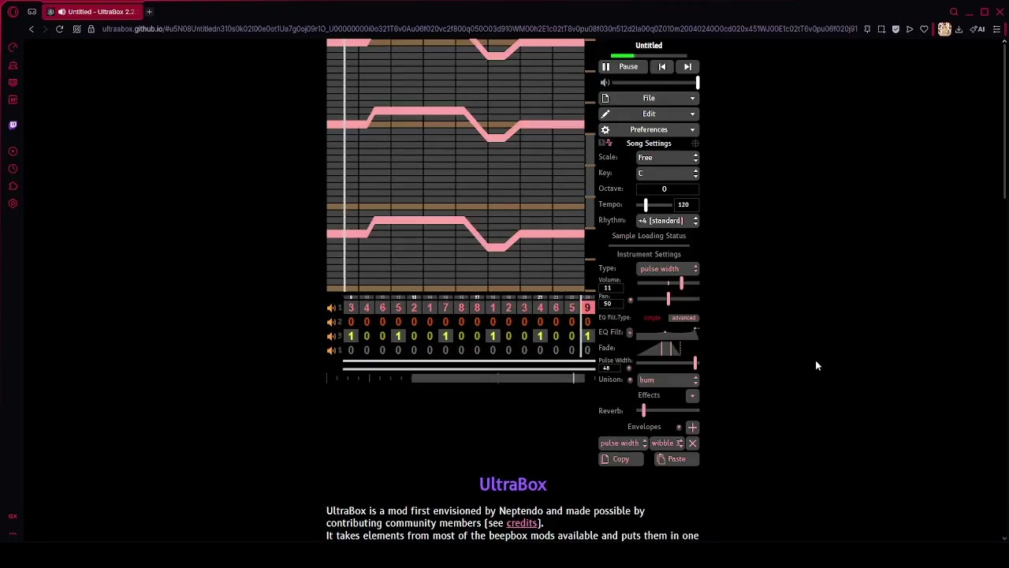Open the Key dropdown set to C

click(x=668, y=174)
